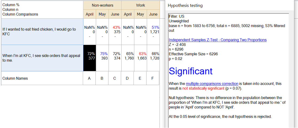Click the 'Z = -2.408' value line

177,45
